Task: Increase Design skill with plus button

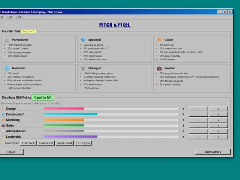Action: point(218,109)
